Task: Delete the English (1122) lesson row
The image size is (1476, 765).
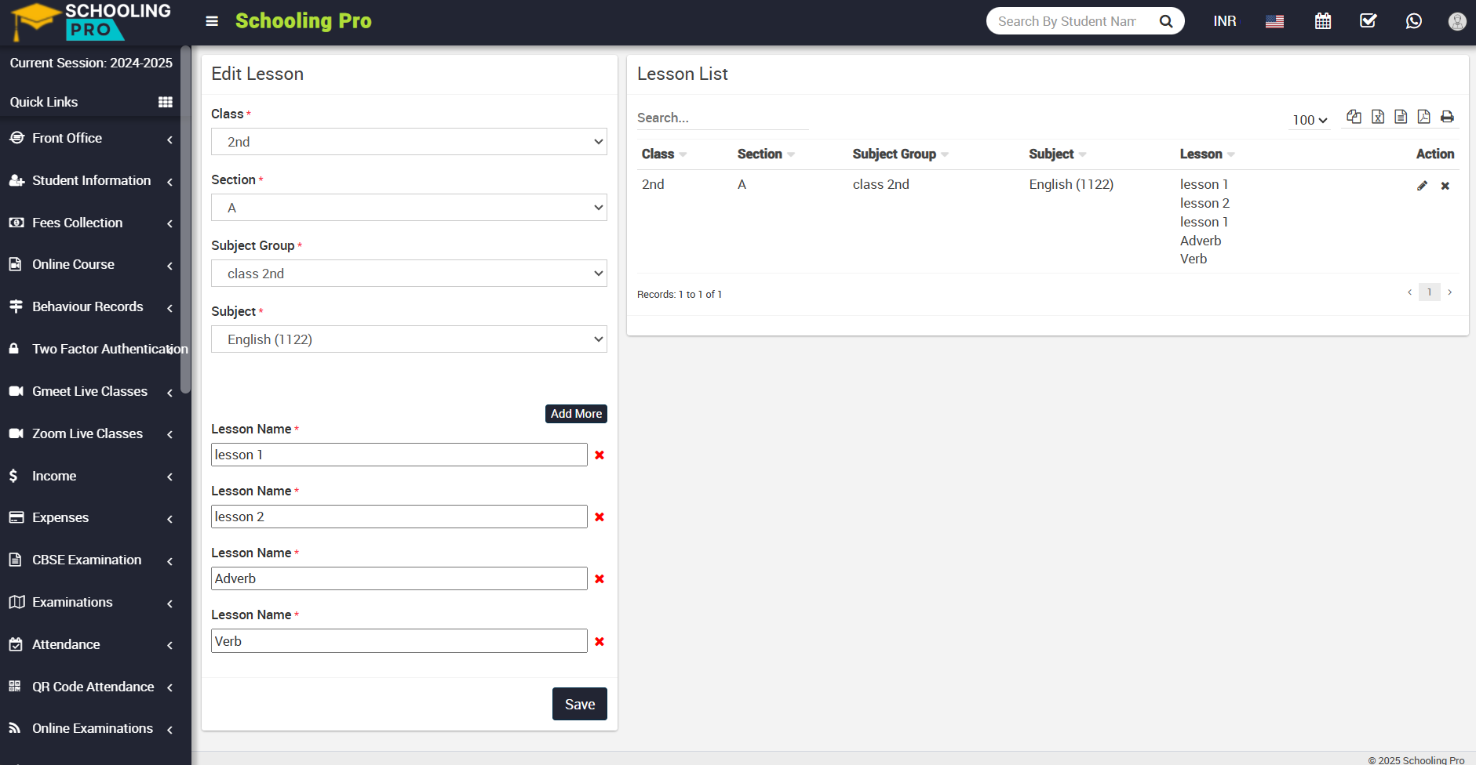Action: [x=1445, y=186]
